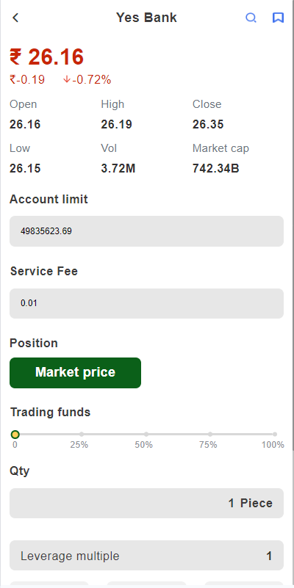Click the Account limit field
Viewport: 294px width, 588px height.
(x=146, y=231)
